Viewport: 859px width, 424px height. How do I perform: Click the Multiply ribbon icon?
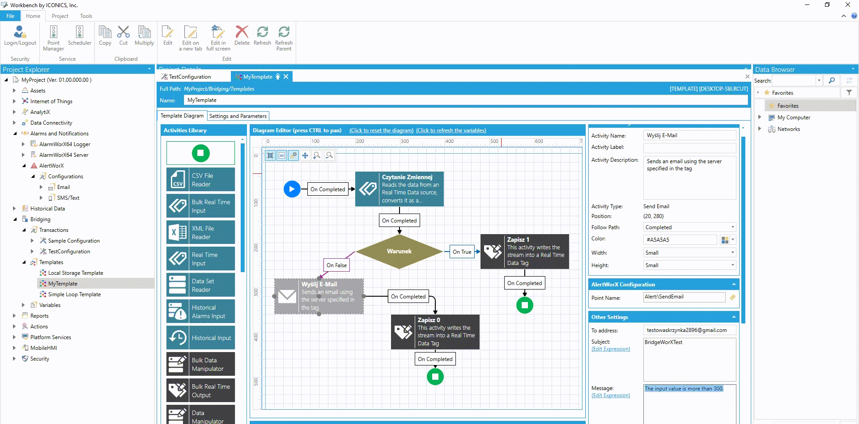[144, 35]
